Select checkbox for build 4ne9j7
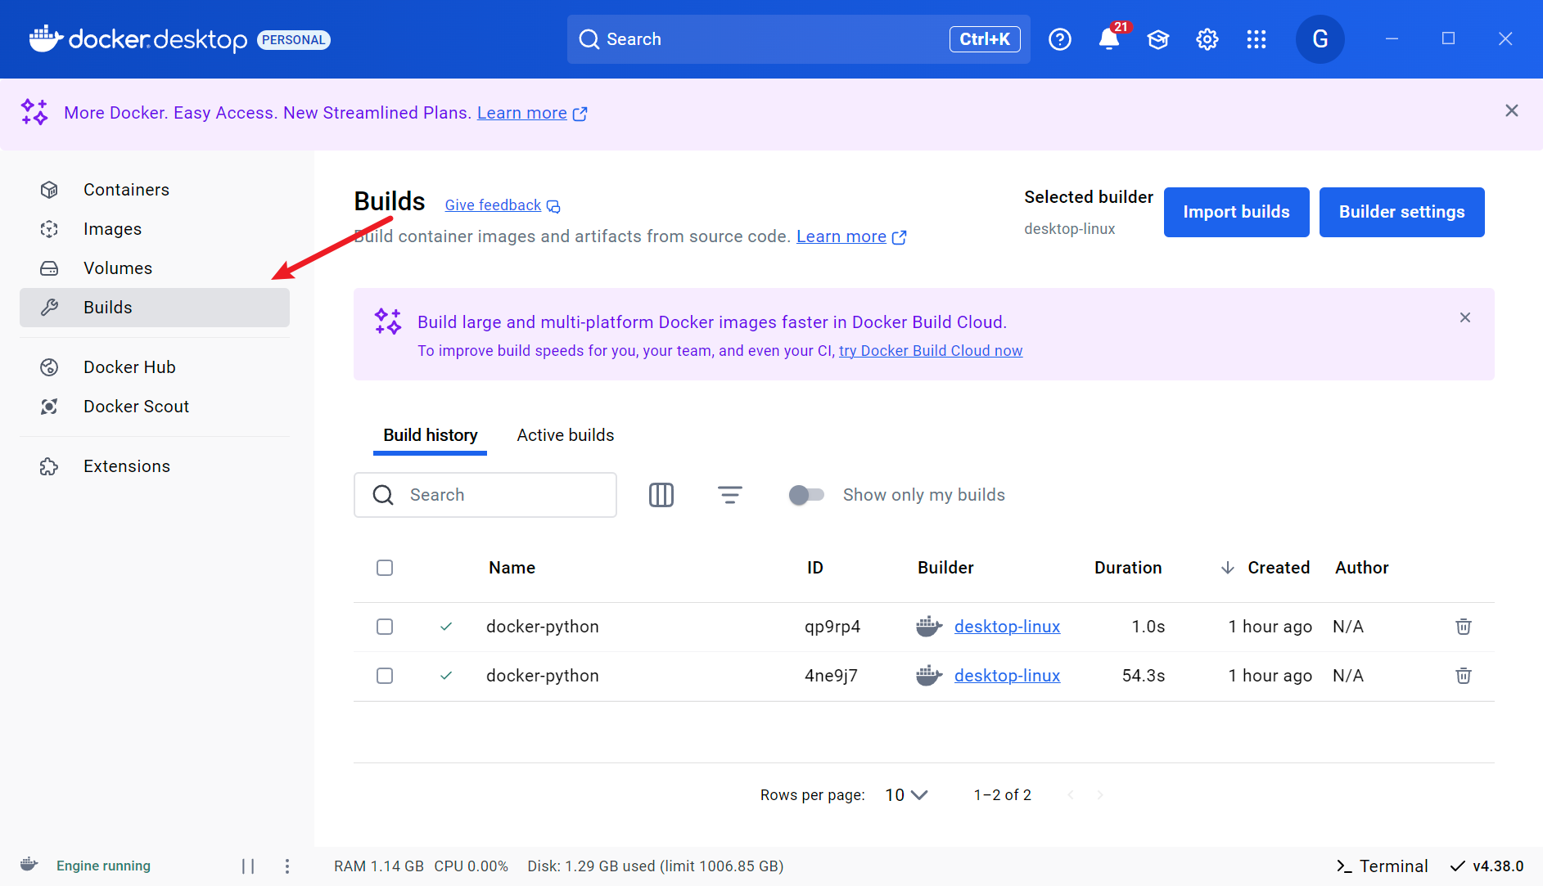 pos(385,676)
